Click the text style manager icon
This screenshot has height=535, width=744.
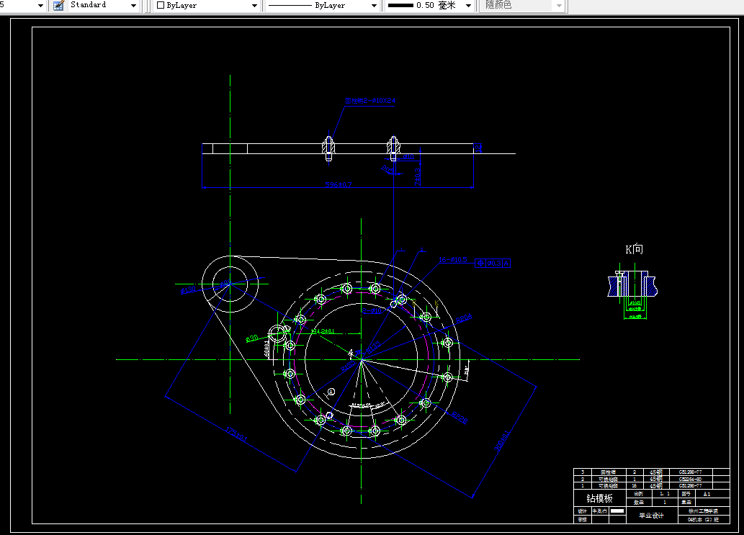click(x=58, y=6)
